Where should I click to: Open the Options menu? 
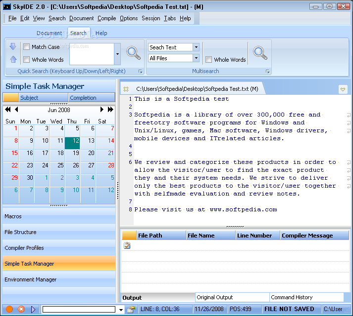pyautogui.click(x=129, y=18)
